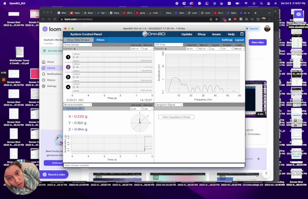Open Loom Notifications in sidebar

tap(52, 74)
